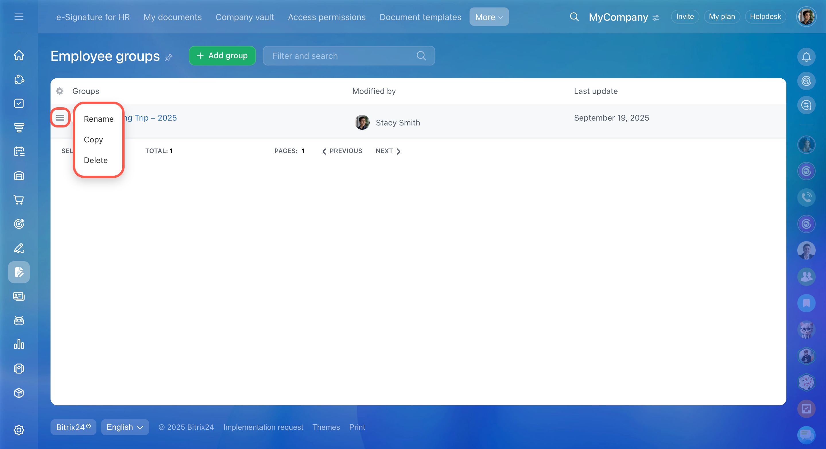826x449 pixels.
Task: Click the Bitrix24 footer button
Action: [73, 427]
